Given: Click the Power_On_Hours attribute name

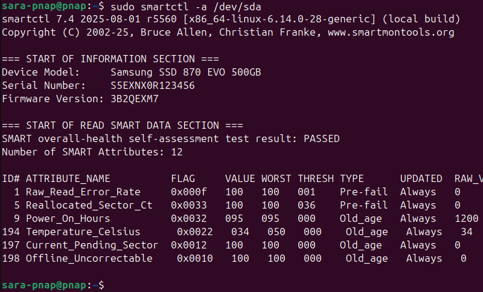Looking at the screenshot, I should click(x=68, y=218).
